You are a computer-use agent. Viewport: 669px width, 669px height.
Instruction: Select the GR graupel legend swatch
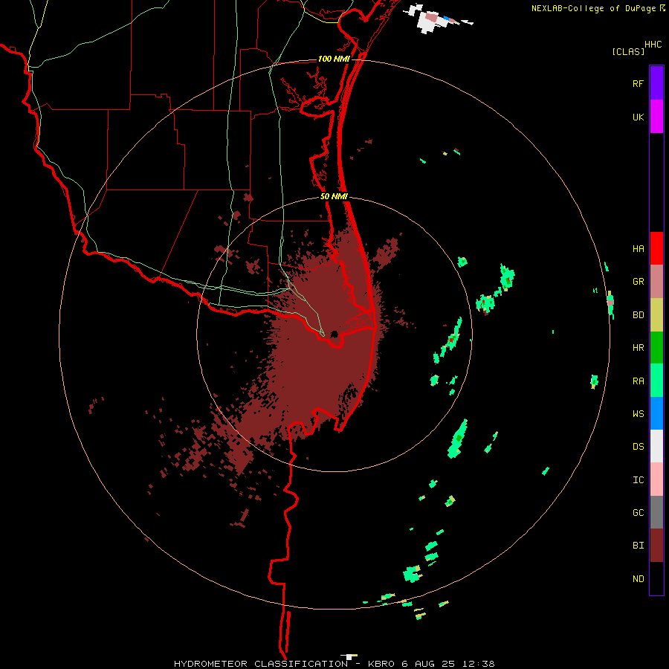pyautogui.click(x=656, y=281)
